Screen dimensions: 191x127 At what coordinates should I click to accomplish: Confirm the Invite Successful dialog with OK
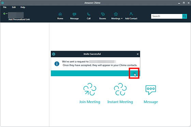[x=134, y=73]
